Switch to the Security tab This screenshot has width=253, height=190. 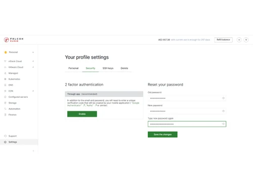coord(91,68)
